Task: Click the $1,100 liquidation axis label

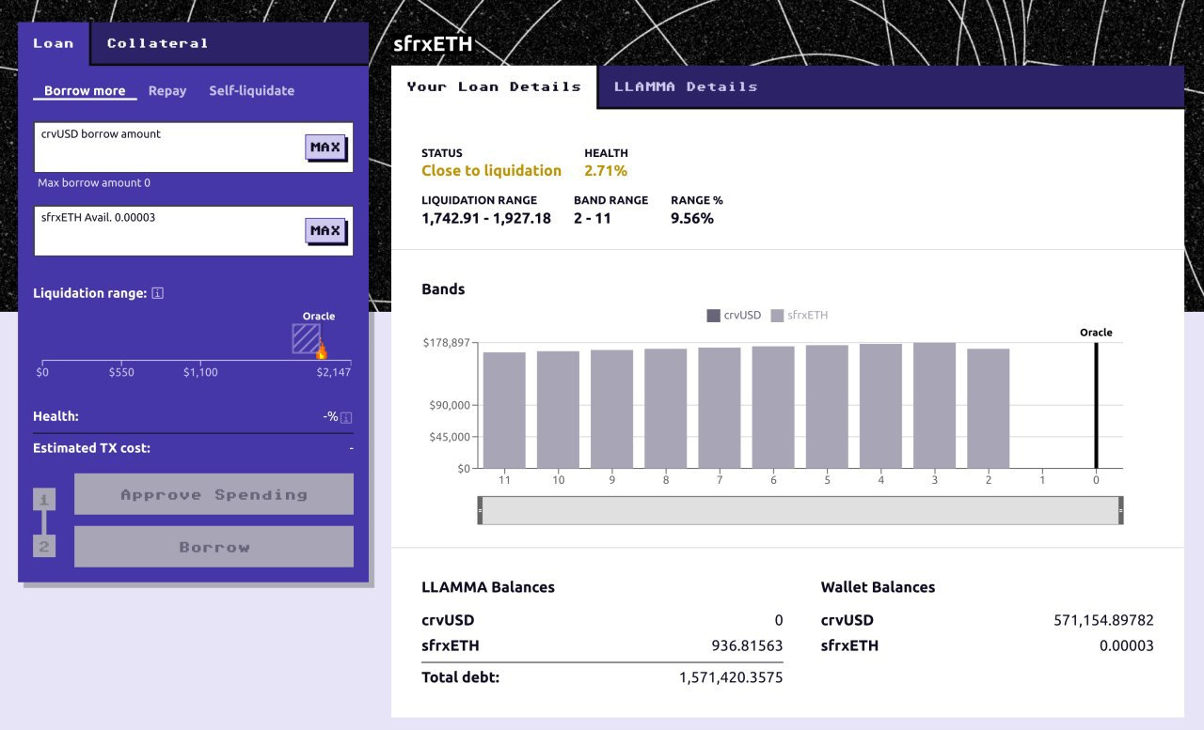Action: pos(200,373)
